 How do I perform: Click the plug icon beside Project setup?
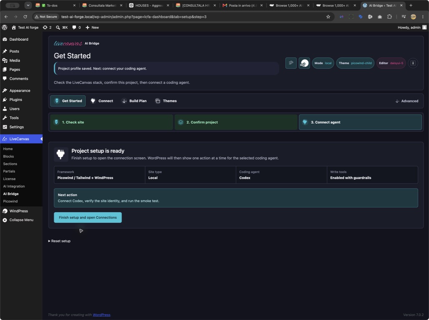tap(61, 154)
